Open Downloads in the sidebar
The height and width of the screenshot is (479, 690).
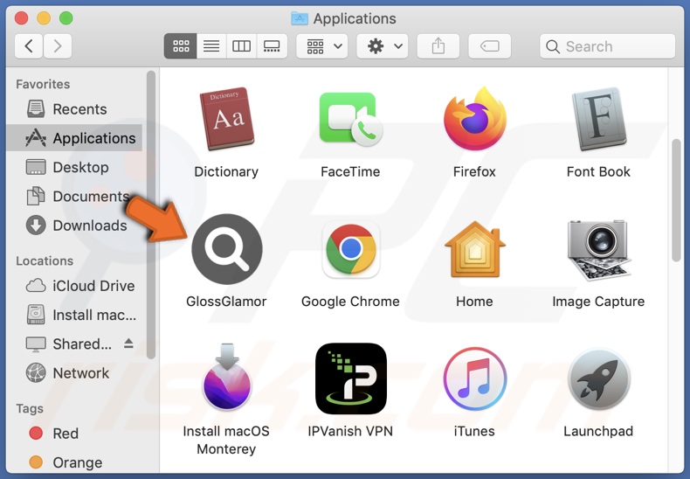point(74,226)
